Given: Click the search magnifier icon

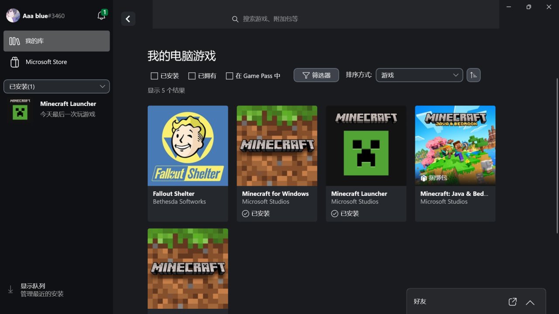Looking at the screenshot, I should [x=235, y=19].
